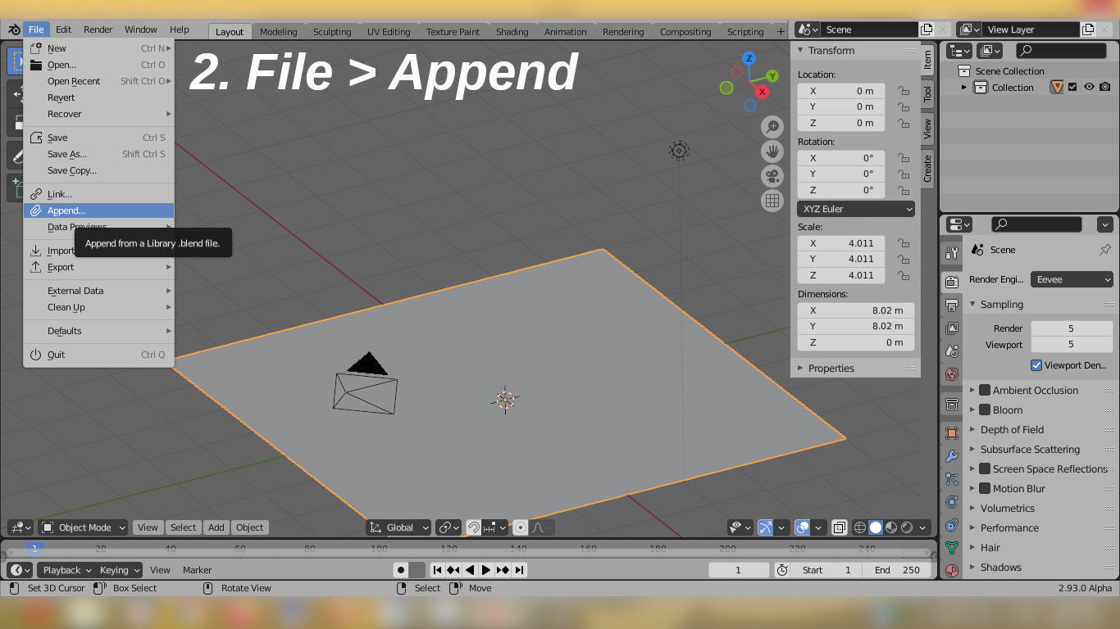
Task: Select rendered viewport shading
Action: (x=907, y=527)
